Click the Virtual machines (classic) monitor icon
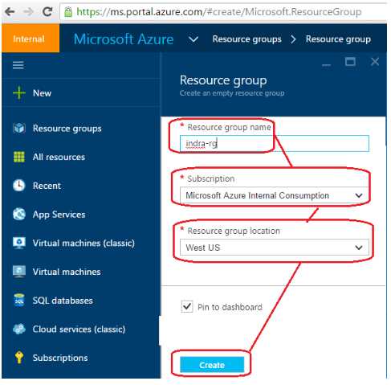 coord(19,243)
